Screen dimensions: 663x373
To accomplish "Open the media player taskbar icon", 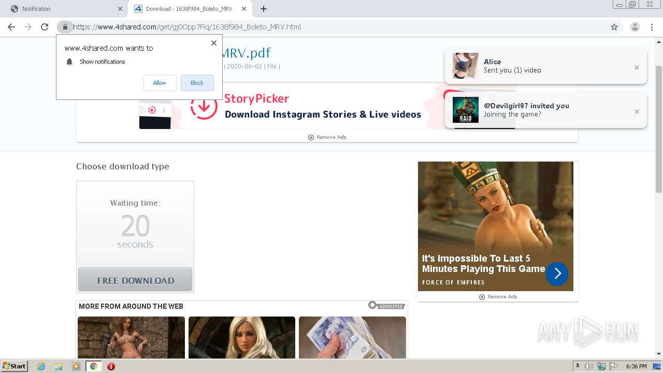I will (x=76, y=366).
